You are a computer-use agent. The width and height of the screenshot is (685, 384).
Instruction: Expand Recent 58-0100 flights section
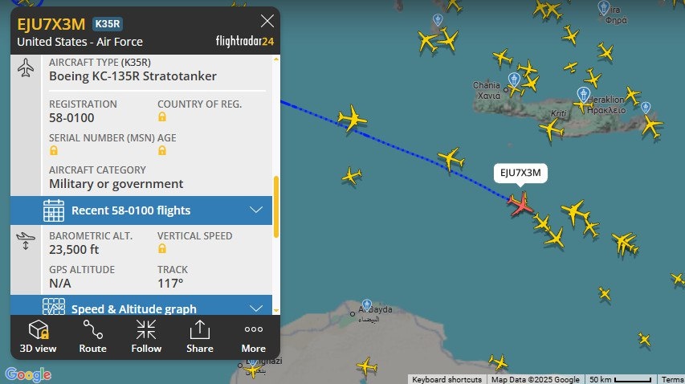141,210
